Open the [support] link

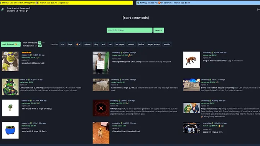pos(11,11)
